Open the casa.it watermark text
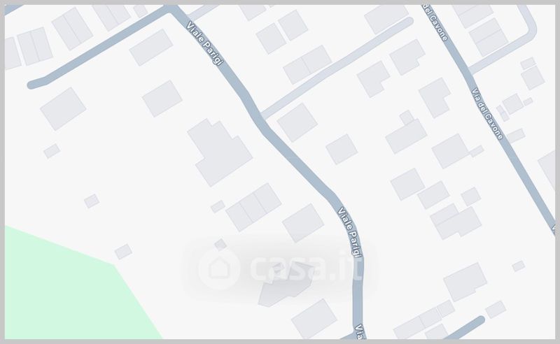The image size is (560, 344). pyautogui.click(x=307, y=266)
